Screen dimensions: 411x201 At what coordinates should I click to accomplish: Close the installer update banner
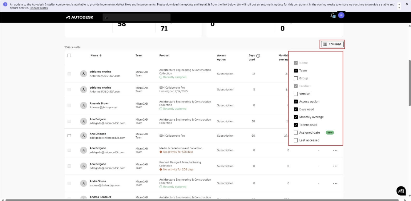[407, 4]
